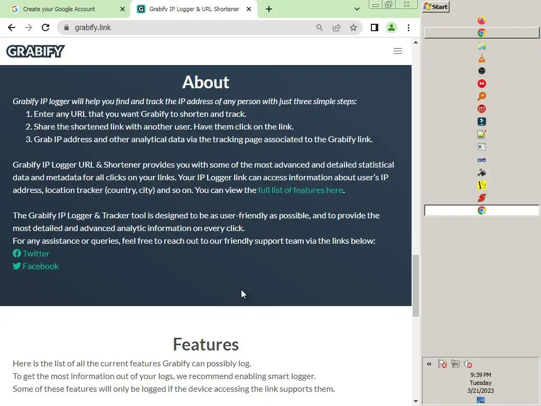
Task: Open the Chrome three-dot menu
Action: click(408, 27)
